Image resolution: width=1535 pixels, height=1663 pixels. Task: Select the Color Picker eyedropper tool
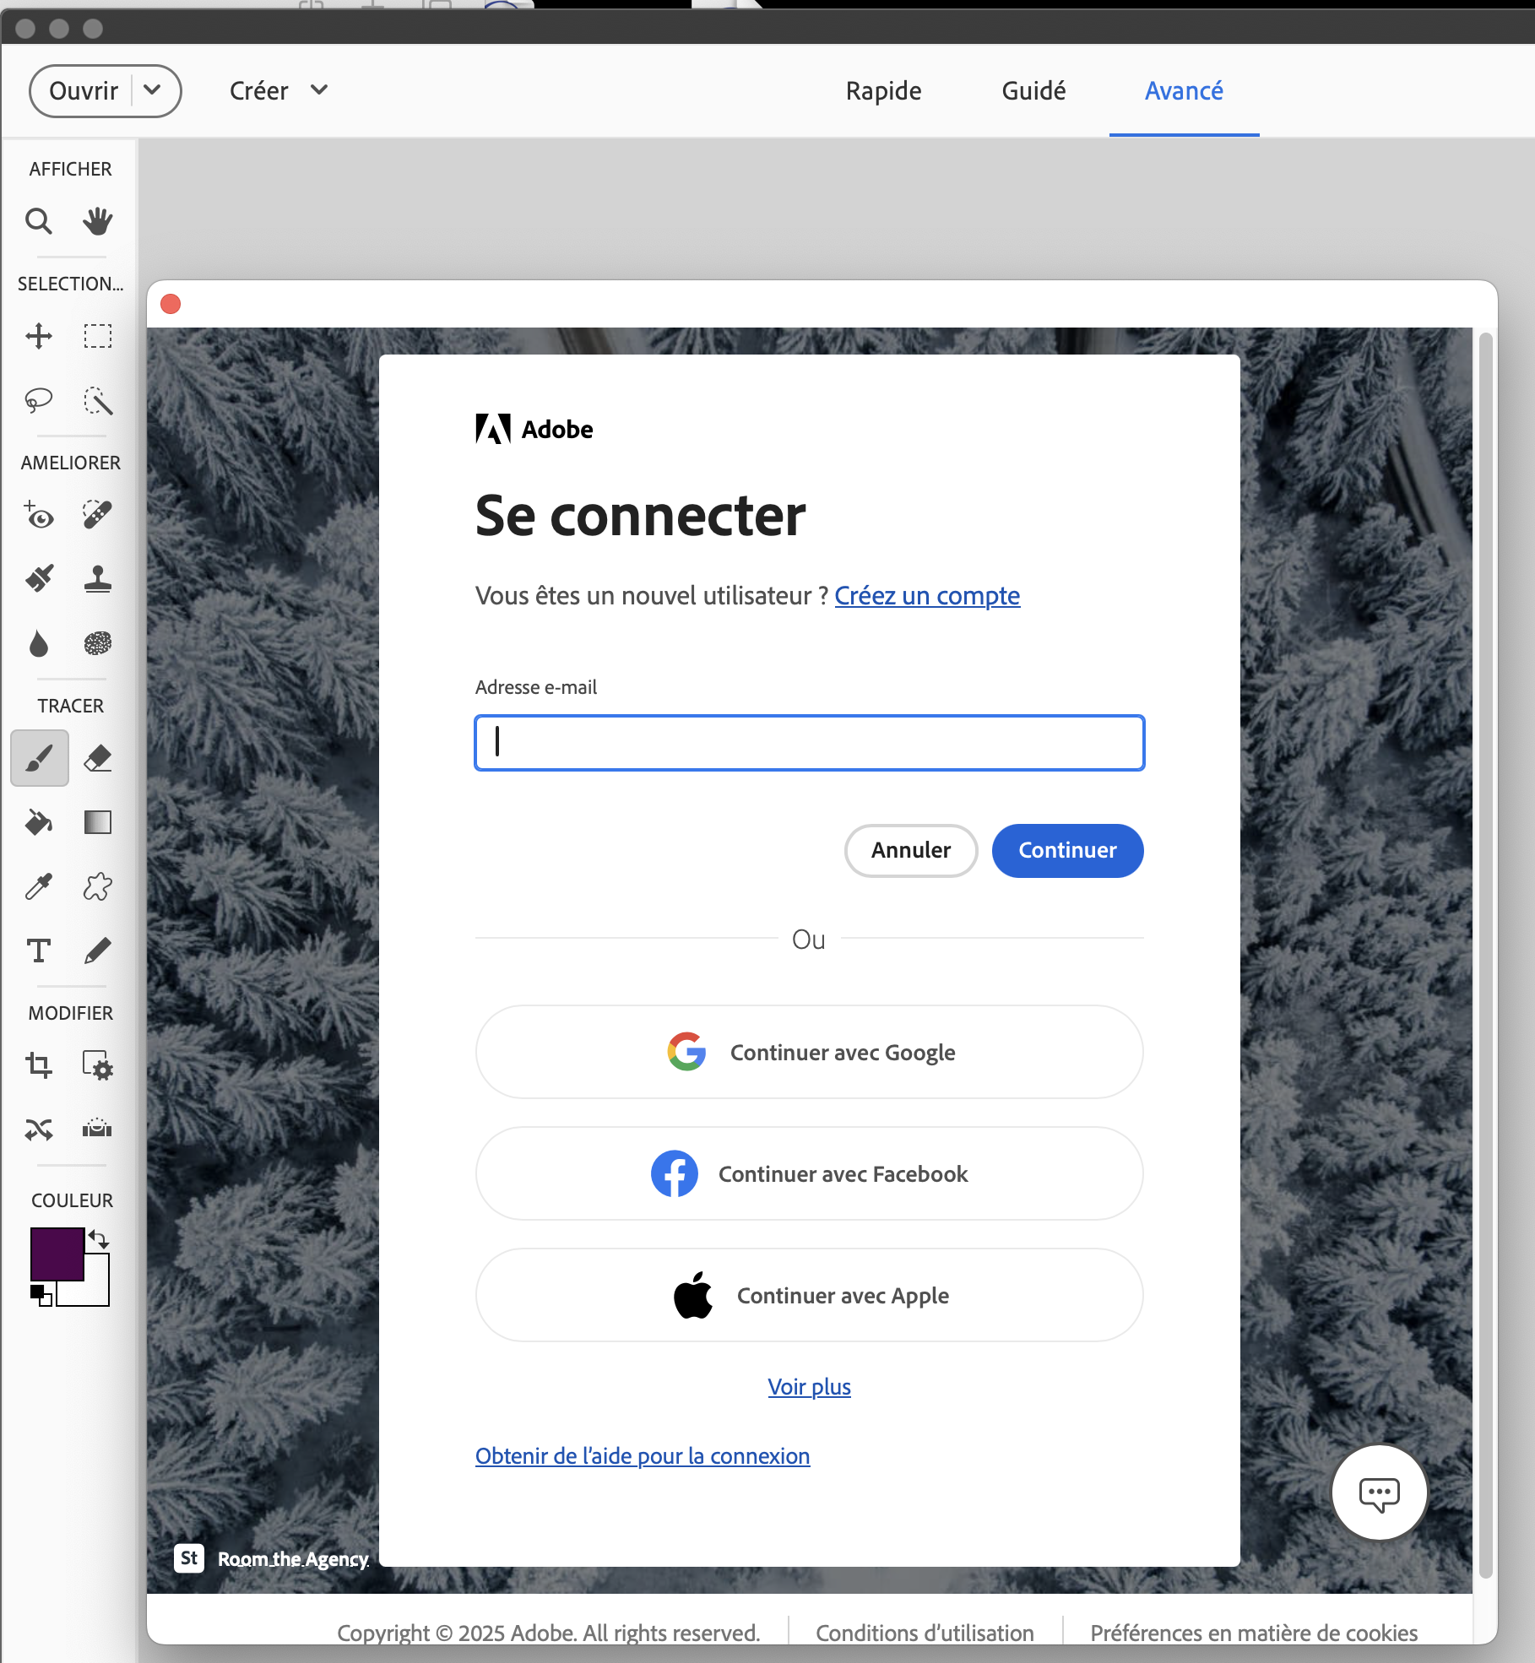point(39,886)
